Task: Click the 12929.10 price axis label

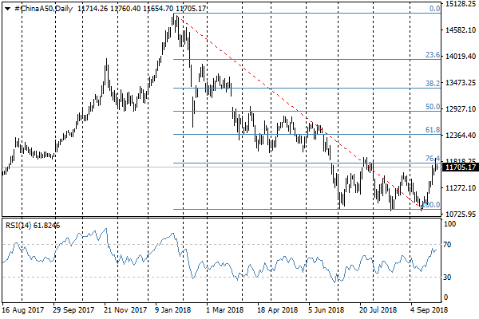Action: pyautogui.click(x=461, y=108)
